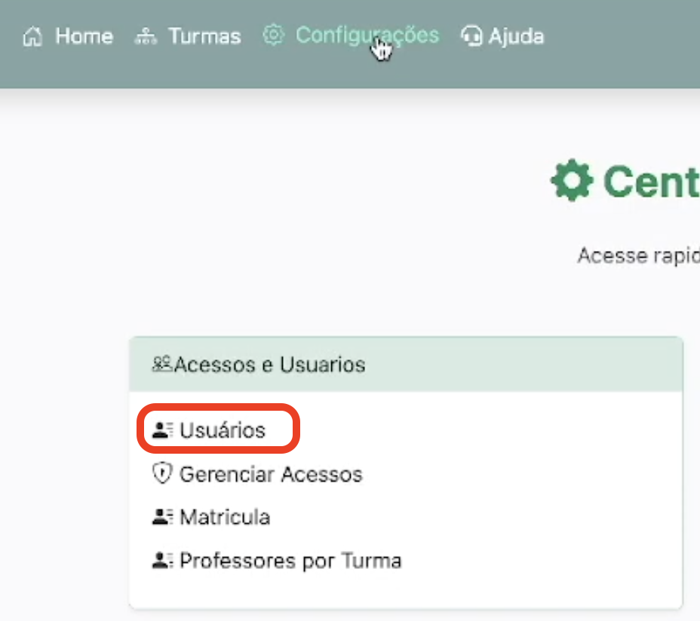Click the house icon next to Home
Screen dimensions: 700x621
(31, 35)
